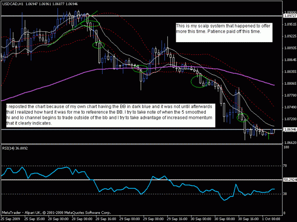Click the RSI 70 level label
297x222 pixels.
285,166
